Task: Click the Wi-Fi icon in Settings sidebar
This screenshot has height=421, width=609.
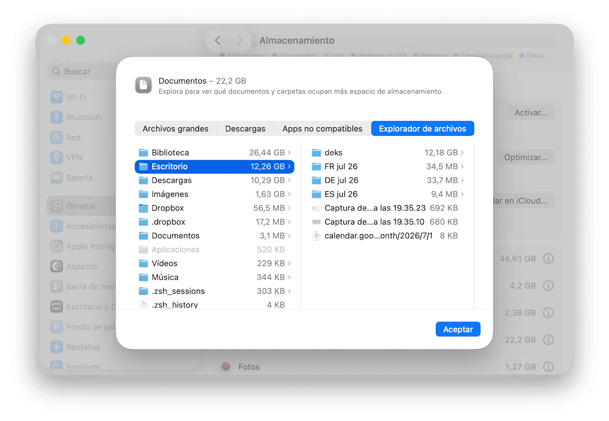Action: pos(56,97)
